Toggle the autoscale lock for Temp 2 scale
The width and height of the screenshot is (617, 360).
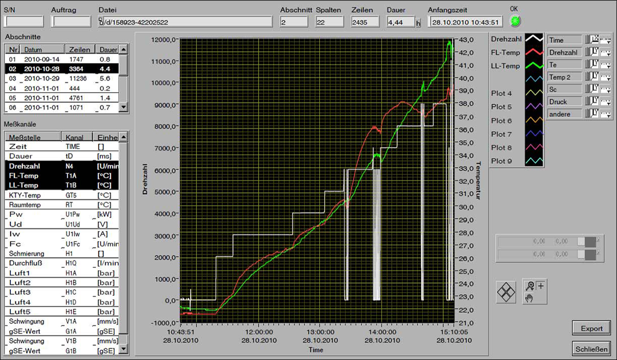click(587, 77)
